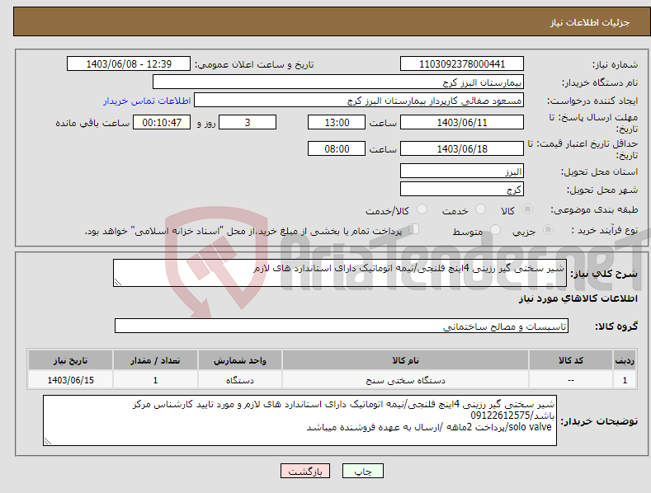Select the کالا radio button
This screenshot has width=651, height=493.
(527, 209)
